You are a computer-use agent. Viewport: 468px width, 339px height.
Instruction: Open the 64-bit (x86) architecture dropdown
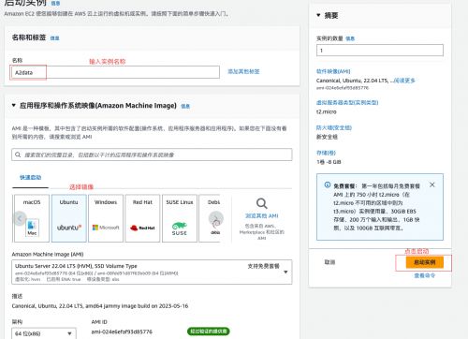pos(44,333)
